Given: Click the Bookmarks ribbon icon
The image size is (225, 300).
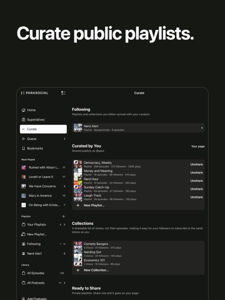Looking at the screenshot, I should click(x=24, y=148).
